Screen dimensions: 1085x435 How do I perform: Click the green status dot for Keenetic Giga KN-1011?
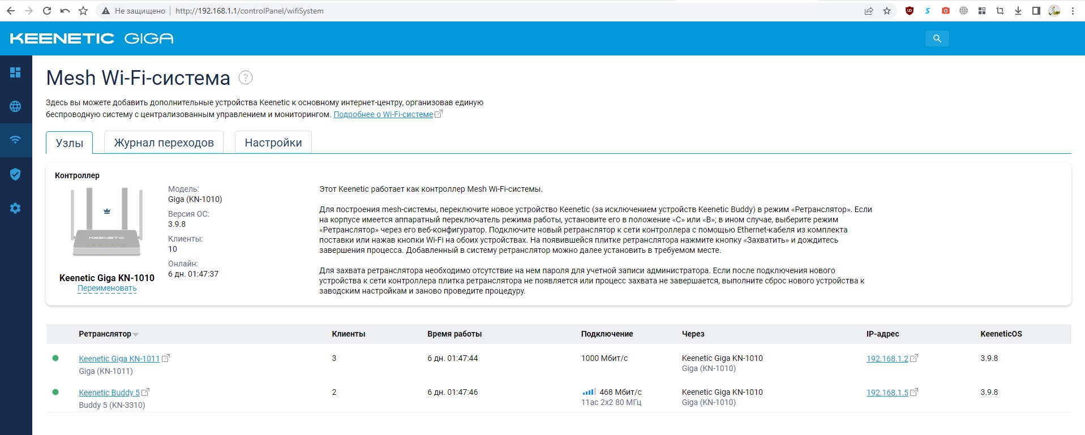tap(55, 358)
